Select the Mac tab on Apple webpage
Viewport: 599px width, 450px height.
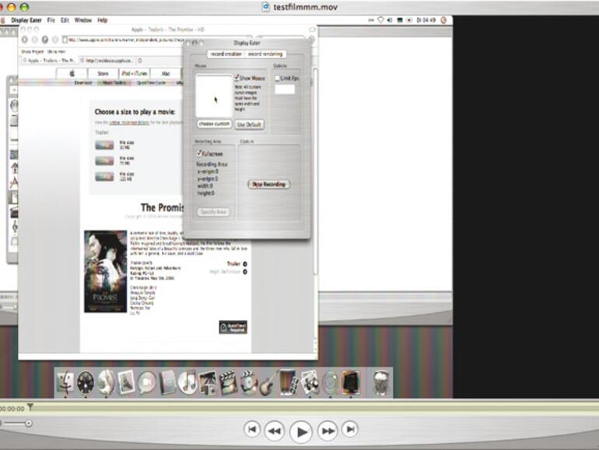point(166,73)
